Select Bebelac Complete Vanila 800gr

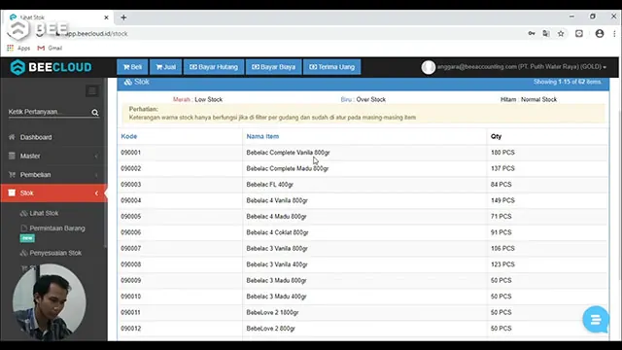288,153
